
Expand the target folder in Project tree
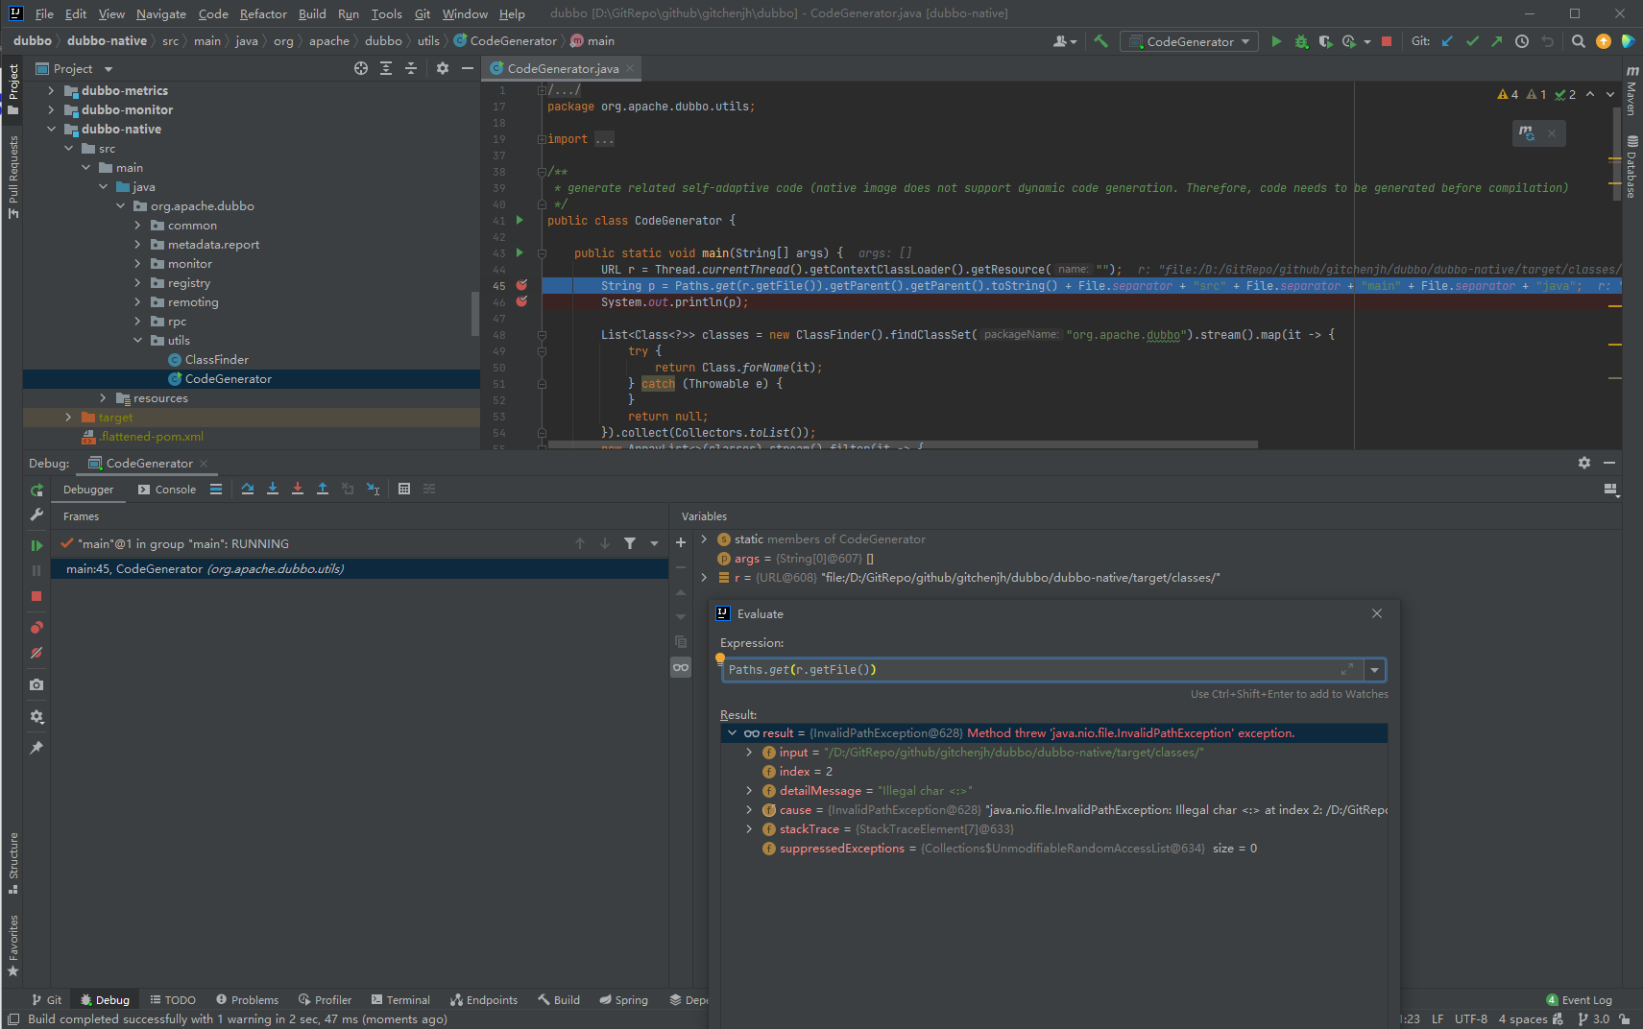[x=68, y=418]
